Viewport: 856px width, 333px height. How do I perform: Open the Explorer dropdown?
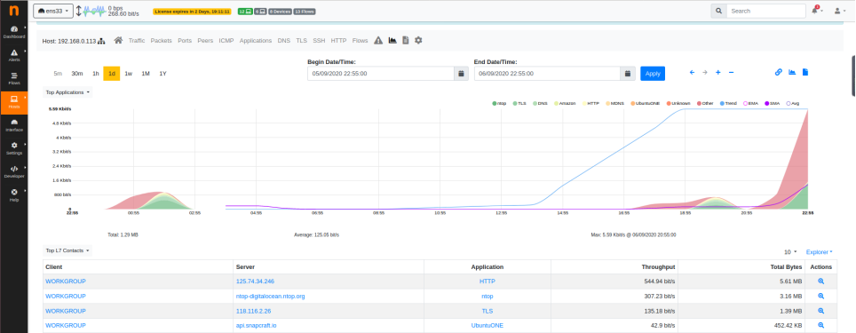[820, 252]
